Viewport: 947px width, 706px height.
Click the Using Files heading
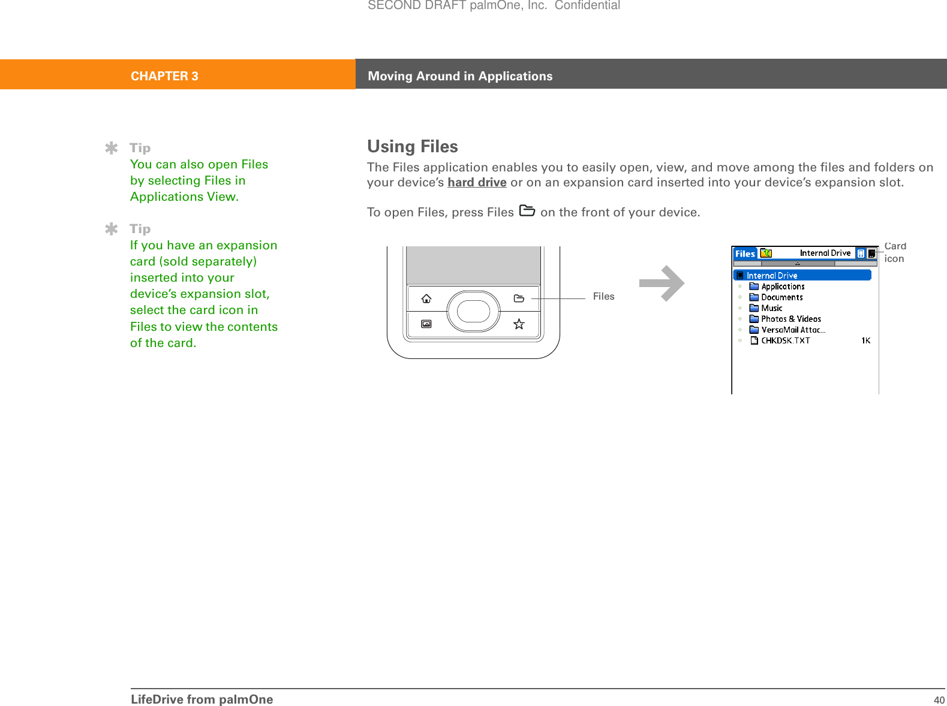[413, 146]
